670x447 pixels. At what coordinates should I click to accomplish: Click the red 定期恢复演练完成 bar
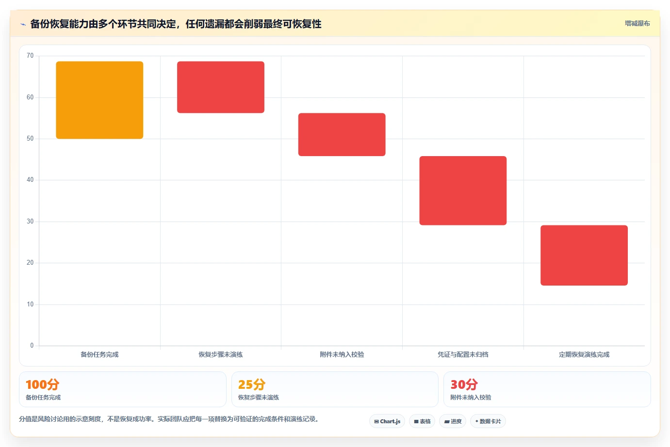coord(584,255)
